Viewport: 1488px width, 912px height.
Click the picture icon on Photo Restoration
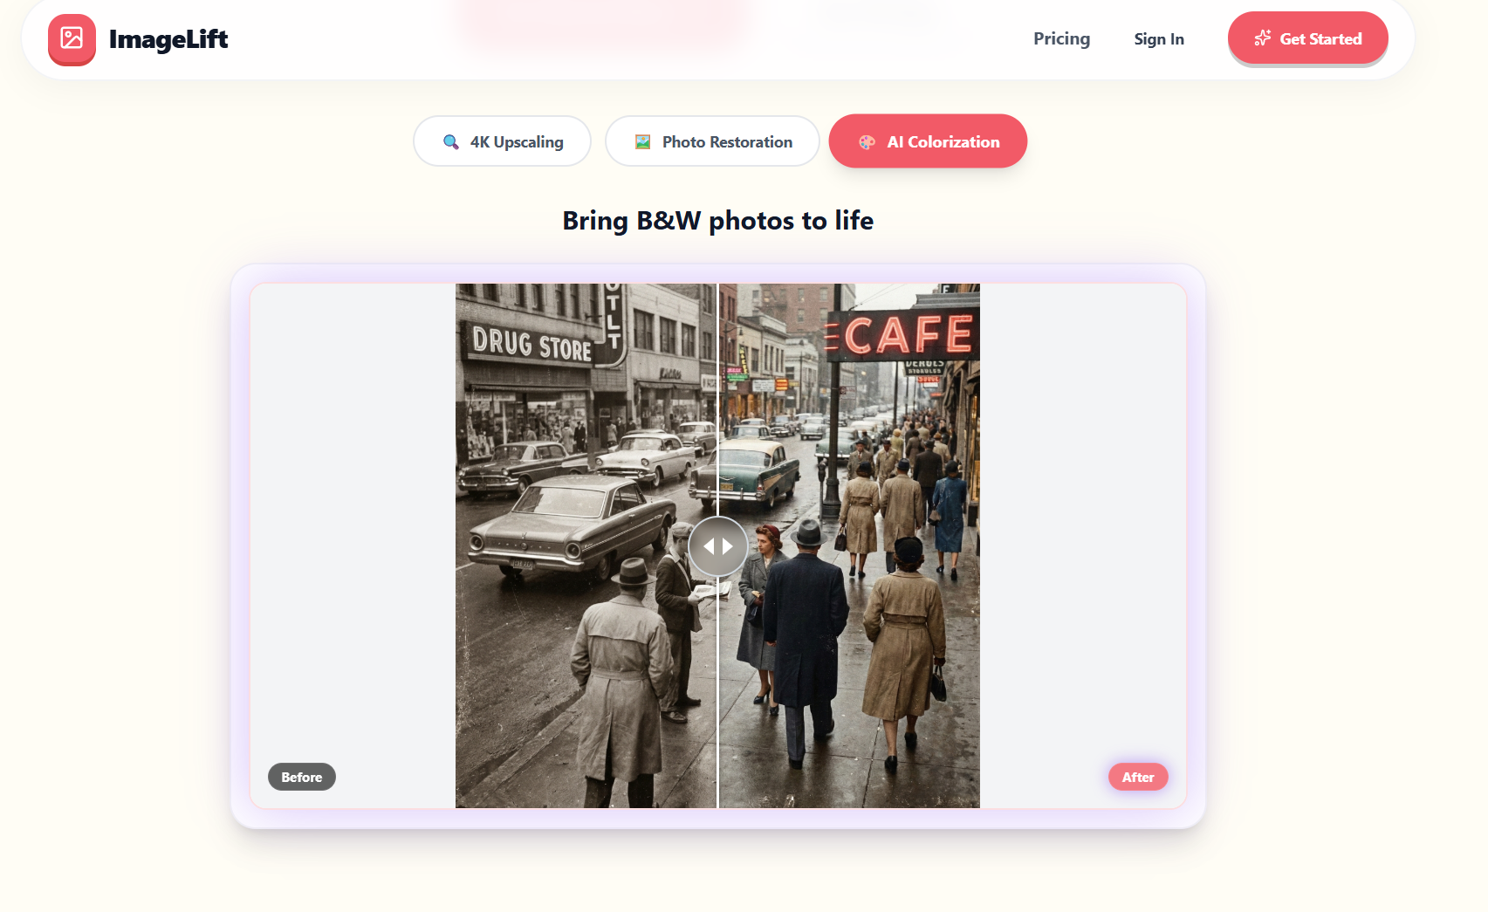click(x=642, y=141)
